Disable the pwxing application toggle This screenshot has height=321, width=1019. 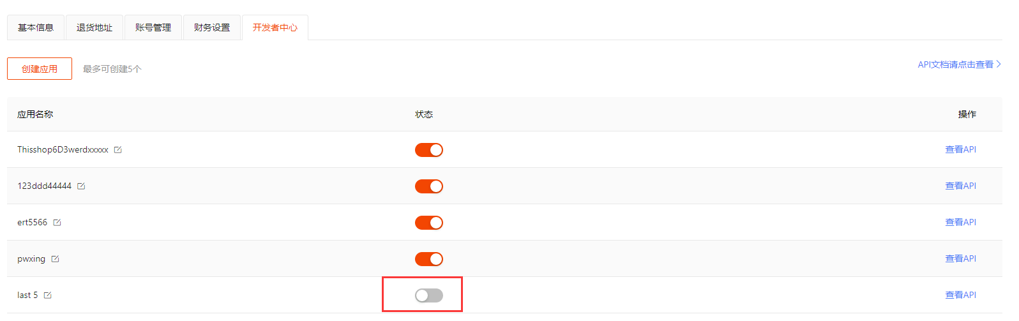[429, 259]
